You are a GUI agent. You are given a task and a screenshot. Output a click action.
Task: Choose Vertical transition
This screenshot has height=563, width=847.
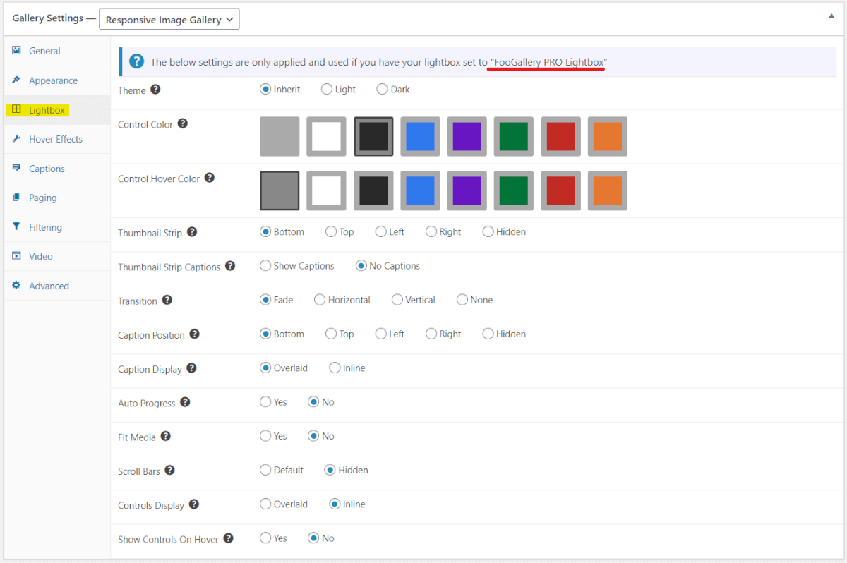397,300
